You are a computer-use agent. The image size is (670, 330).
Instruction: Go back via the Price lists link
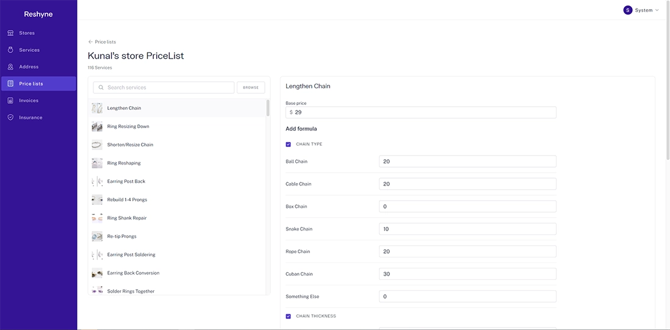pos(105,42)
